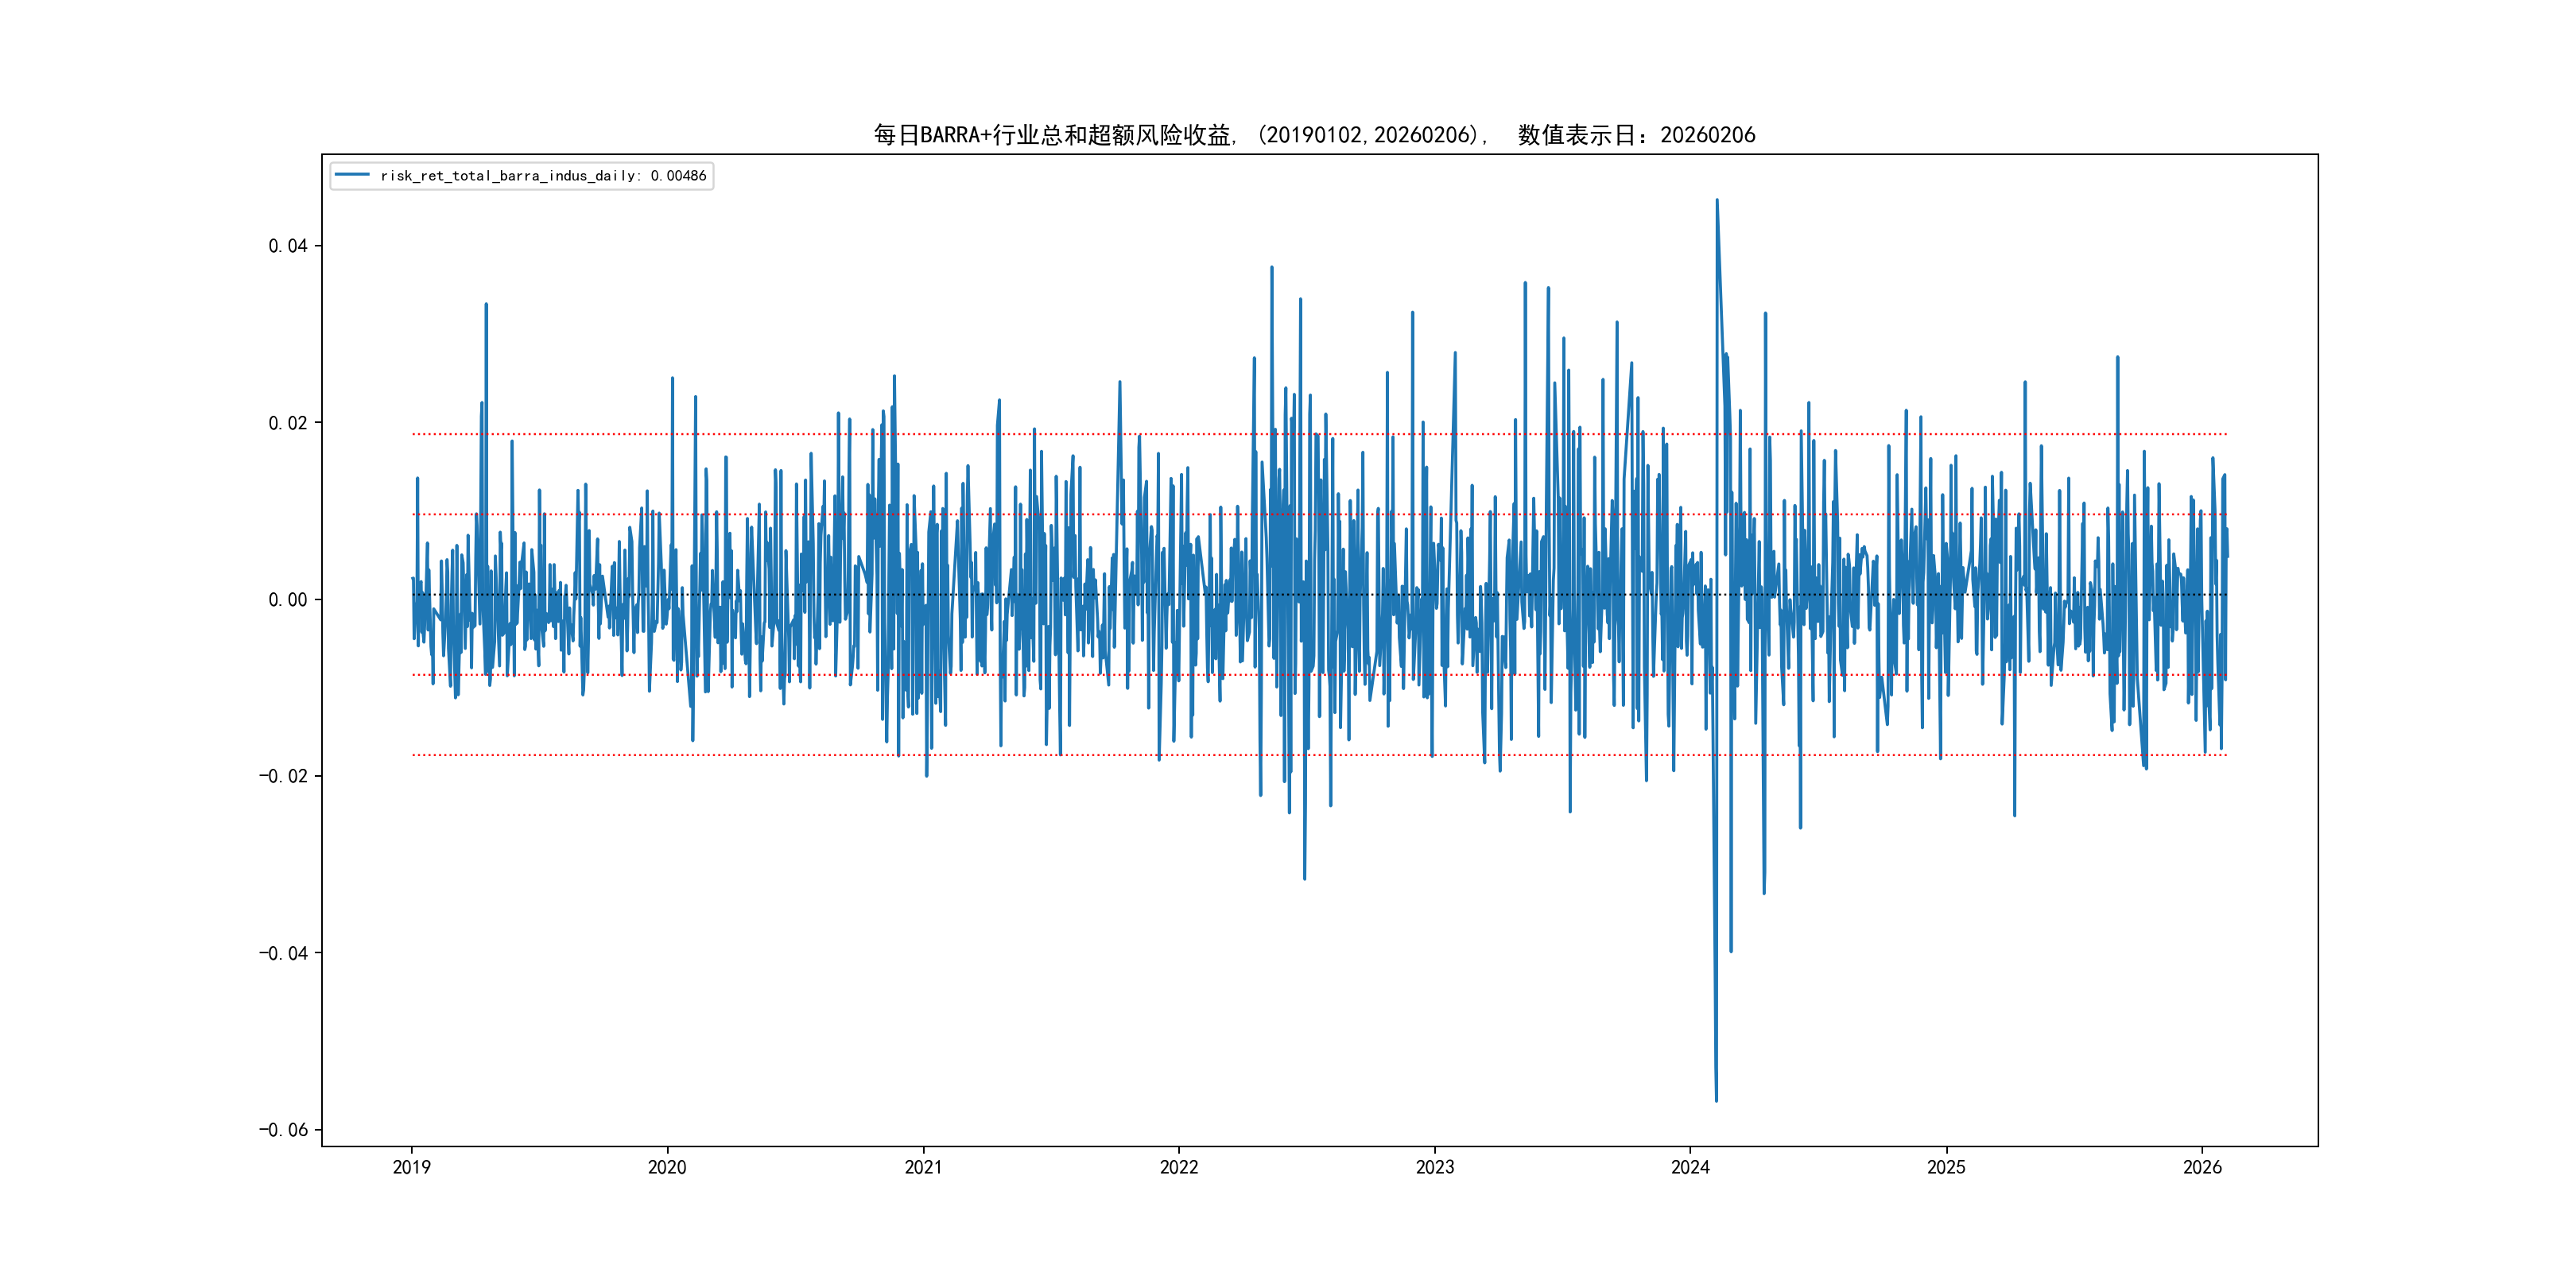Click the 2022 x-axis tick label

tap(1179, 1167)
